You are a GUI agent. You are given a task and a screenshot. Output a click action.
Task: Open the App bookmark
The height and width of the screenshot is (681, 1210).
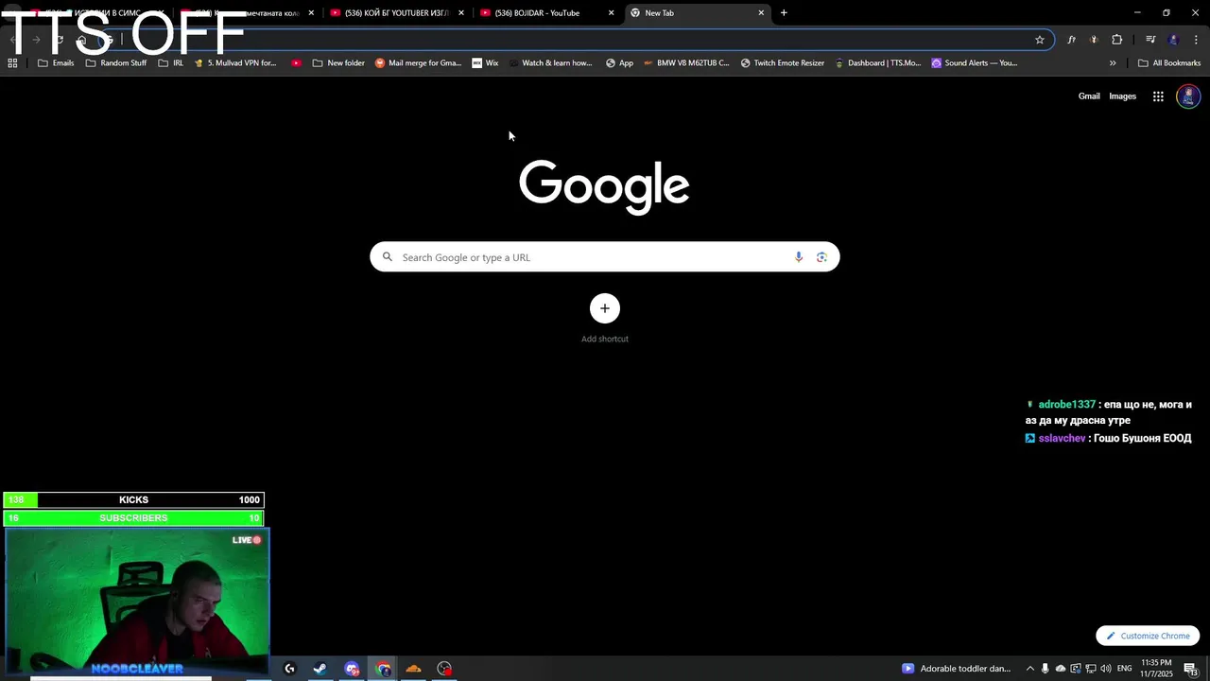(619, 63)
